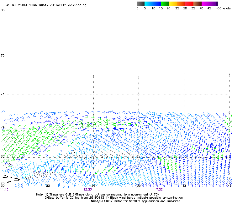This screenshot has height=203, width=232.
Task: Click the '25' label under the color bar
Action: click(x=177, y=8)
